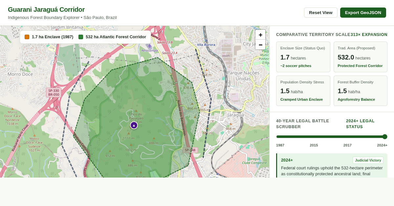The width and height of the screenshot is (394, 206).
Task: Click the green Atlantic Forest Corridor legend swatch
Action: (x=81, y=37)
